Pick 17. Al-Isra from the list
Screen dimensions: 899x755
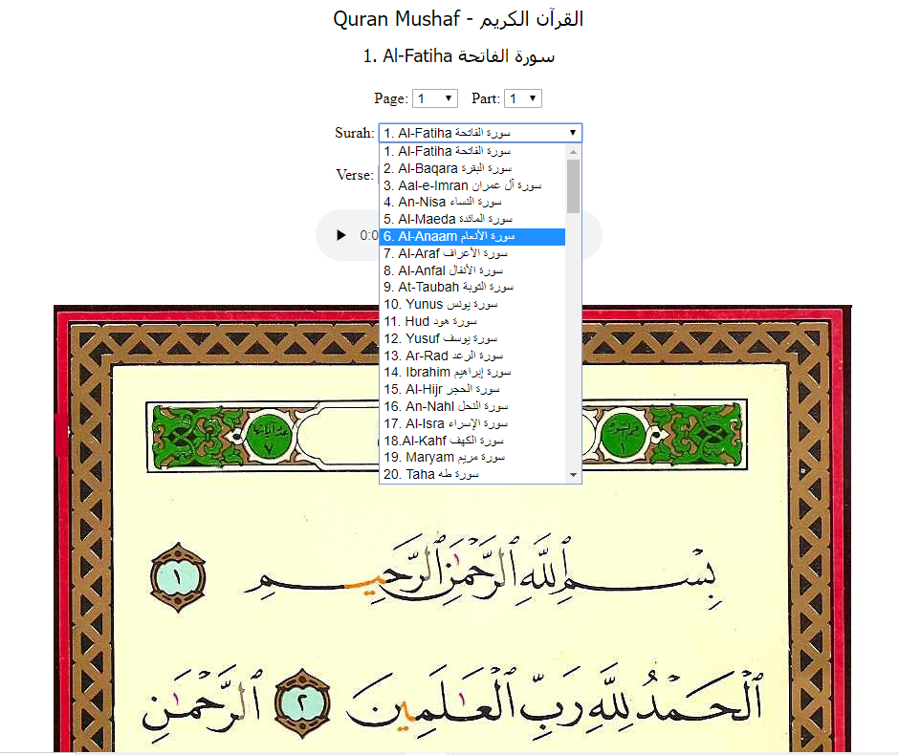[x=472, y=424]
